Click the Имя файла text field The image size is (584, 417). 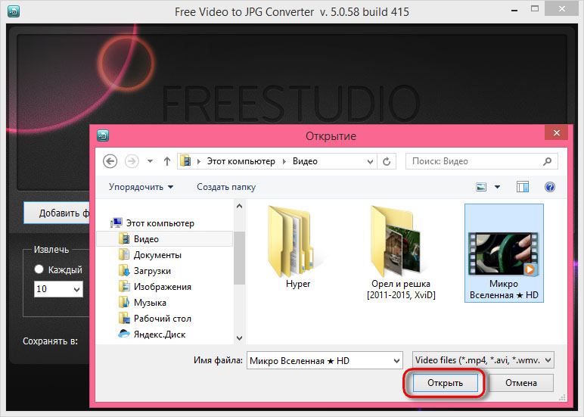[319, 360]
